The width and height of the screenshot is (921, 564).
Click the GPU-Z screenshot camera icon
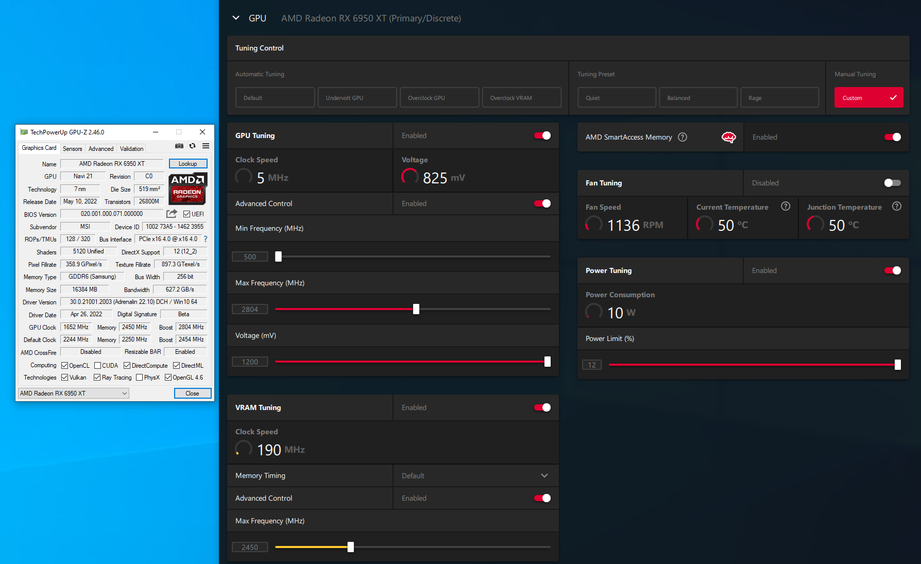tap(179, 146)
